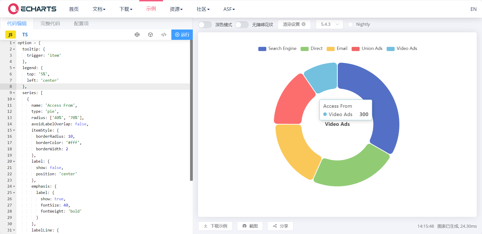Click the code text "trigger: 'item'"
This screenshot has height=234, width=482.
pyautogui.click(x=44, y=55)
